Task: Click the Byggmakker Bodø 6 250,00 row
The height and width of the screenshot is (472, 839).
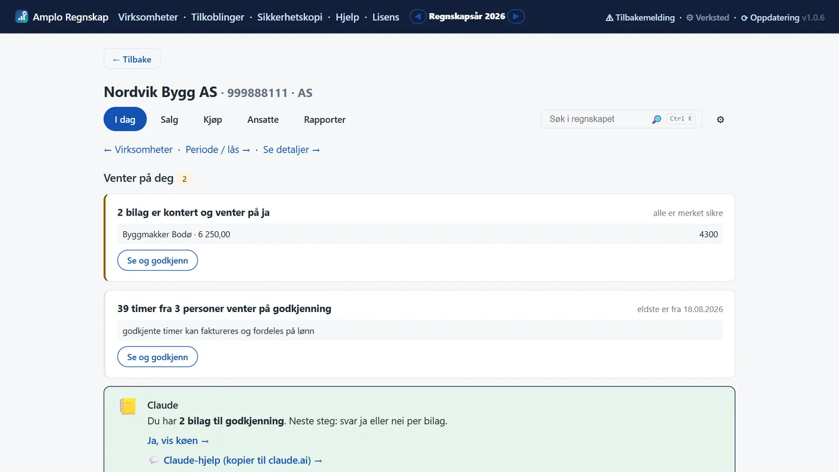Action: pos(420,234)
